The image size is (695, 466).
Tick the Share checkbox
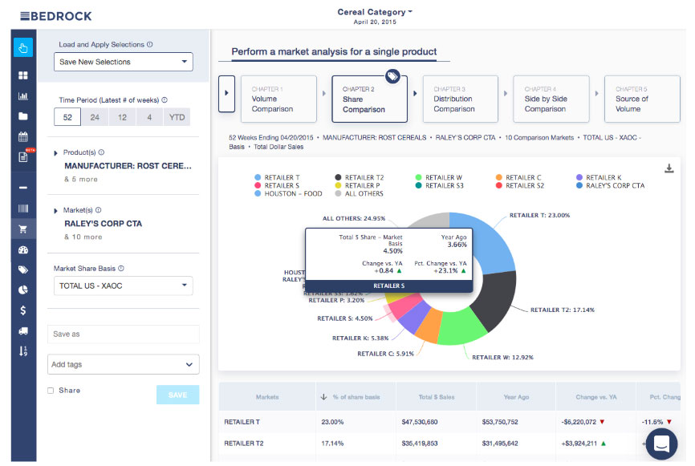tap(51, 391)
